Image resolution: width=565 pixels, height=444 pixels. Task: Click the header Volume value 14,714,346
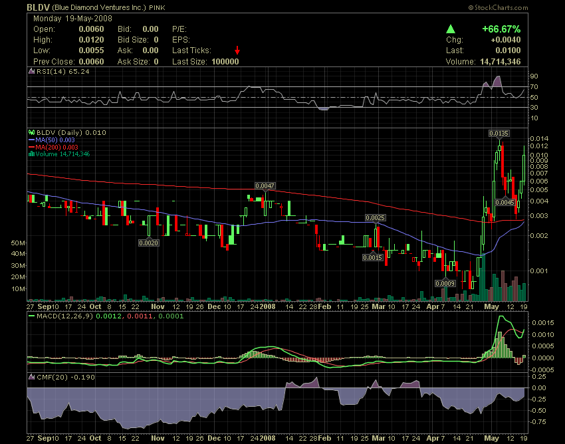(x=500, y=62)
